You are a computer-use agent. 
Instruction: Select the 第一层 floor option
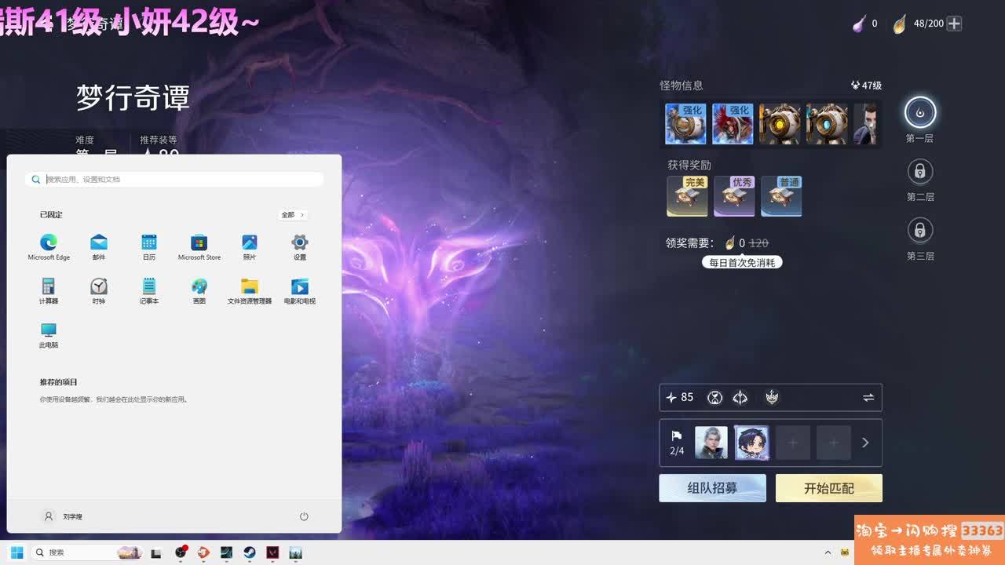click(919, 113)
